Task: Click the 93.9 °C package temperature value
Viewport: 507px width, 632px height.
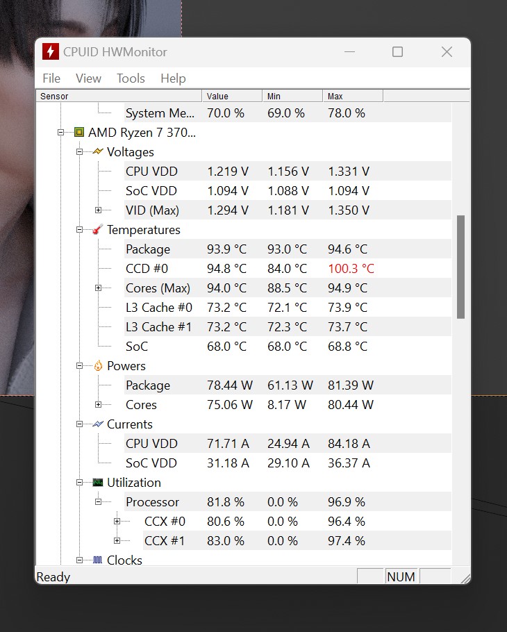Action: click(x=227, y=249)
